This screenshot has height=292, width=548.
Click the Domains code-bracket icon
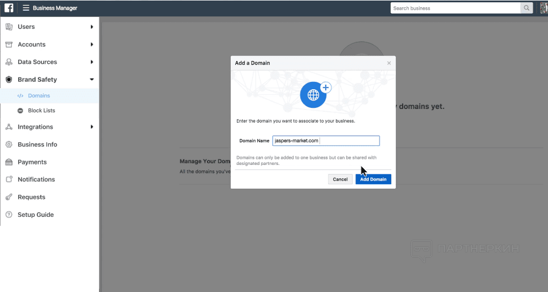point(20,95)
